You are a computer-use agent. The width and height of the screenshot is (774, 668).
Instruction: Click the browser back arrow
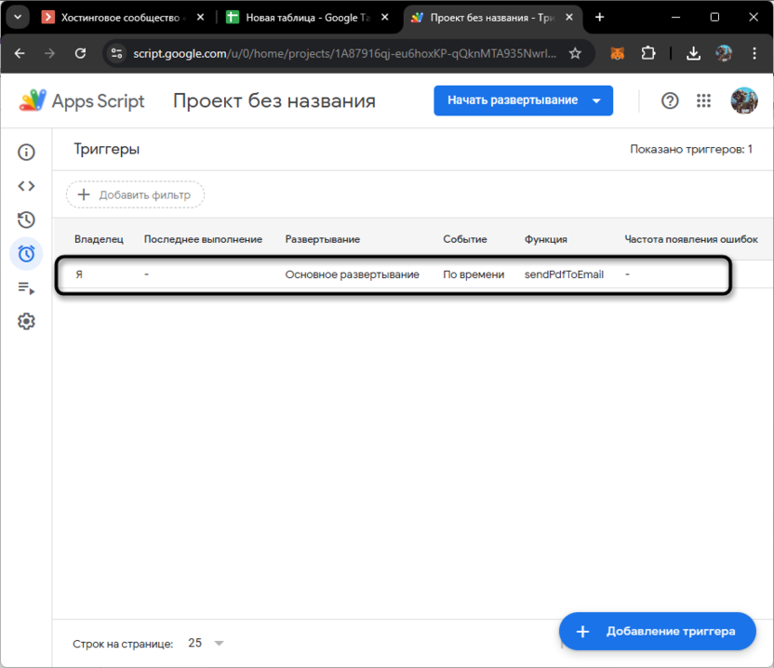click(20, 53)
